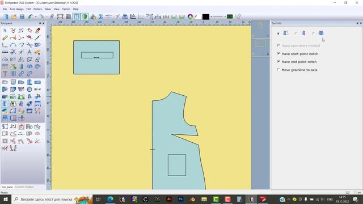Screen dimensions: 363x204
Task: Toggle the green pattern piece toolbar icon
Action: (85, 16)
